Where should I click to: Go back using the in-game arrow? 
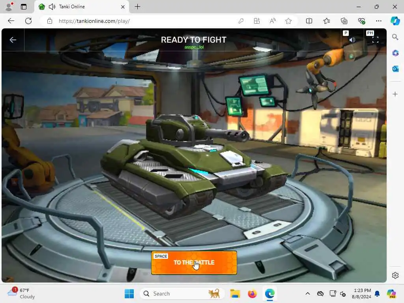[13, 40]
